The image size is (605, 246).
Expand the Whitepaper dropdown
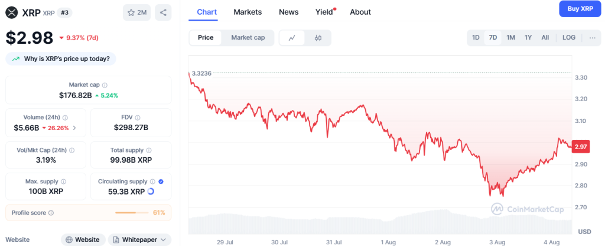point(139,239)
